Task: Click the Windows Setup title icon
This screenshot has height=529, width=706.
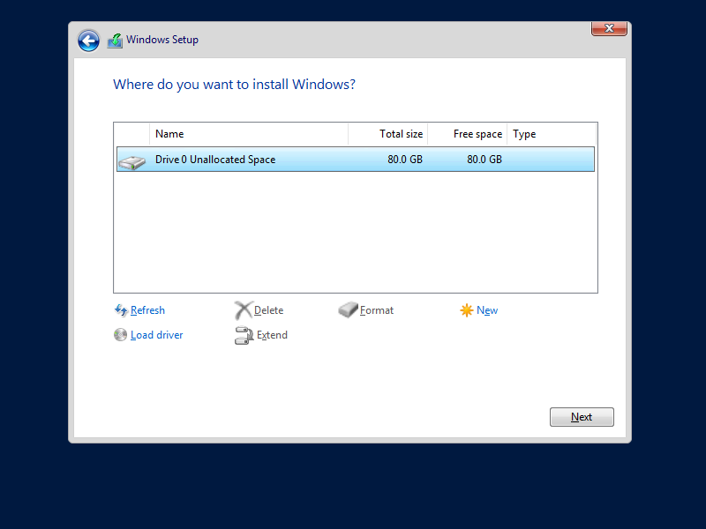Action: point(115,41)
